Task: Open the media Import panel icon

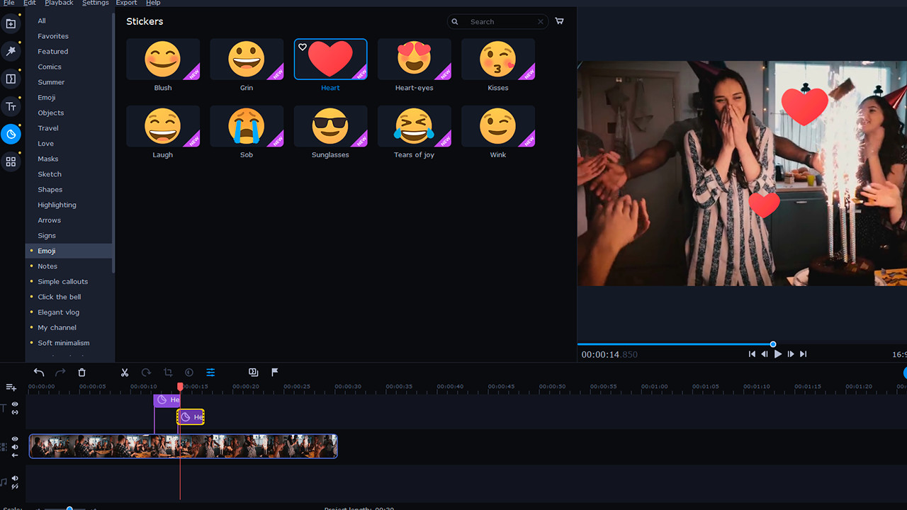Action: (11, 23)
